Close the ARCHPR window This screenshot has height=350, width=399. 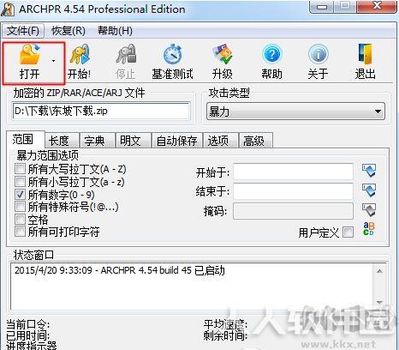[377, 6]
